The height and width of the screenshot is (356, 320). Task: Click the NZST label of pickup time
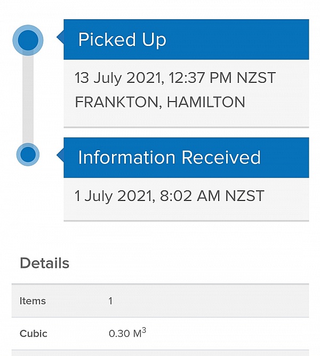click(x=256, y=78)
